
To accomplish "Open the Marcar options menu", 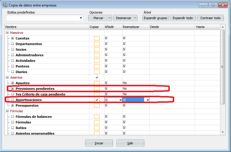I will 109,18.
